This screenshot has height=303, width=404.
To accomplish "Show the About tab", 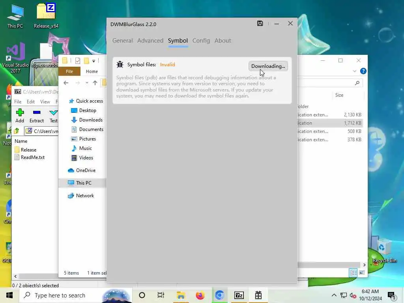I will (x=223, y=41).
